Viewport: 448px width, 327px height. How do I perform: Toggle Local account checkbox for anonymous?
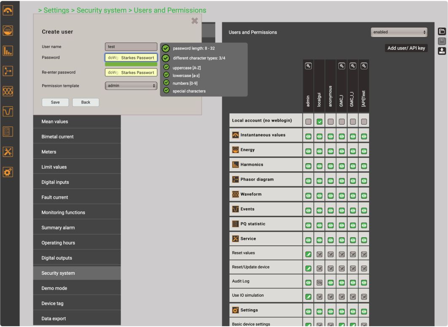(x=331, y=122)
